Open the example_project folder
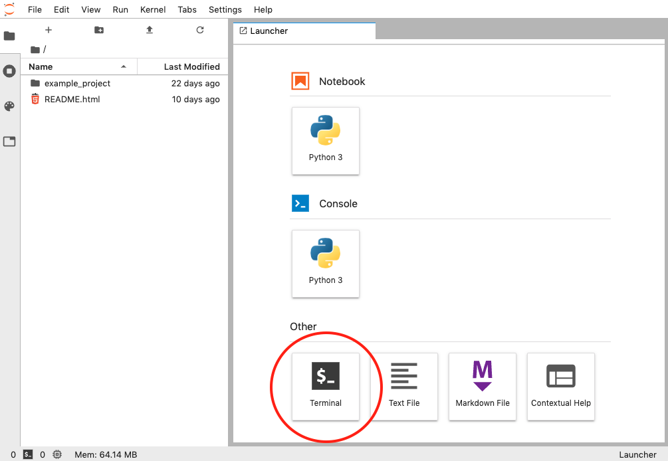This screenshot has height=461, width=668. pos(77,84)
